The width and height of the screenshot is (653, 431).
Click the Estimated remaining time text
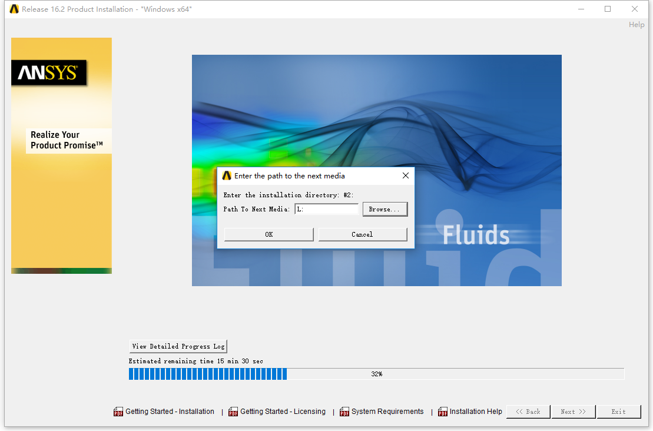195,361
